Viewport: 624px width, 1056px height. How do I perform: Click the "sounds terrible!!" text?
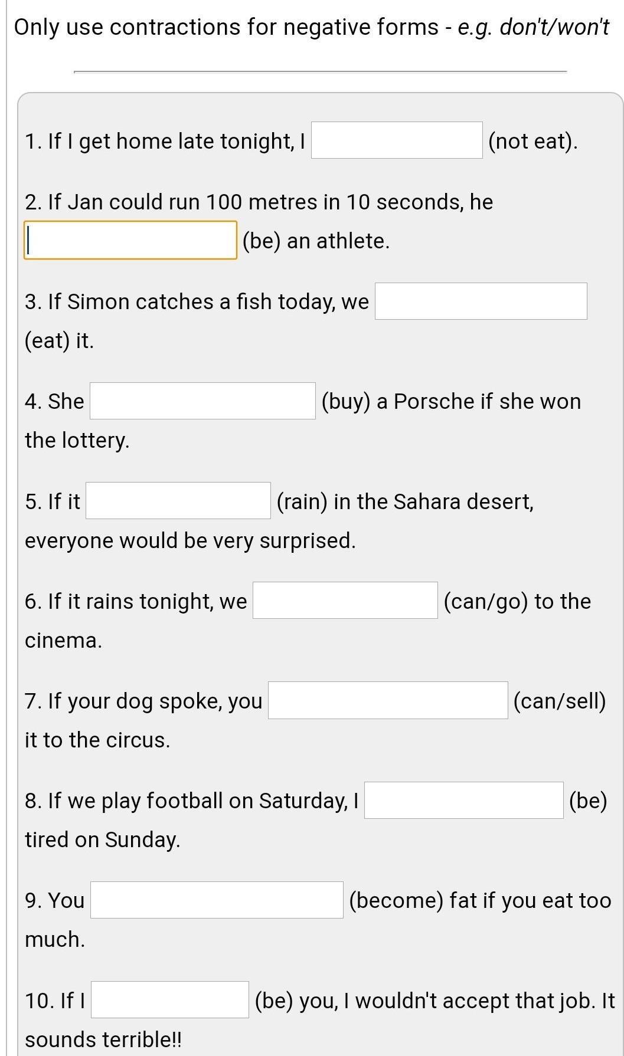point(103,1039)
